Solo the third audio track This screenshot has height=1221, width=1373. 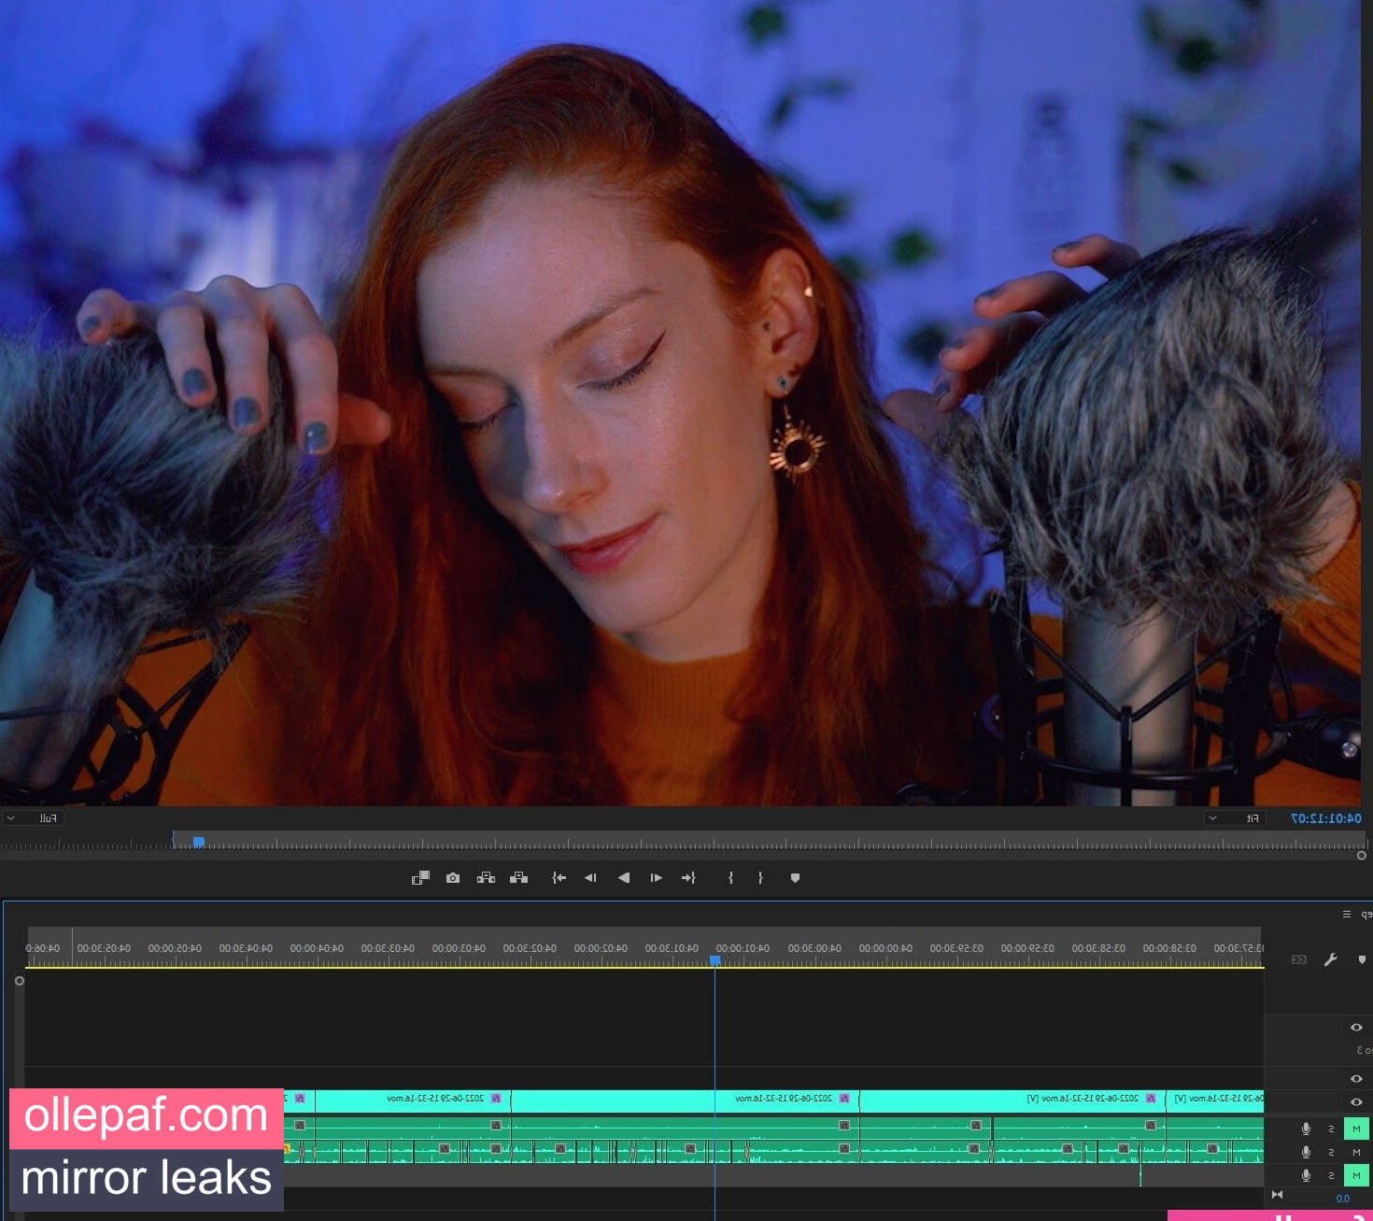1331,1175
